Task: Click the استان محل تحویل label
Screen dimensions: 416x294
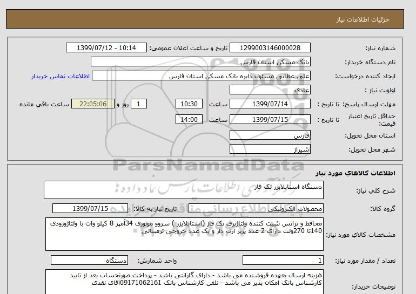Action: (370, 135)
